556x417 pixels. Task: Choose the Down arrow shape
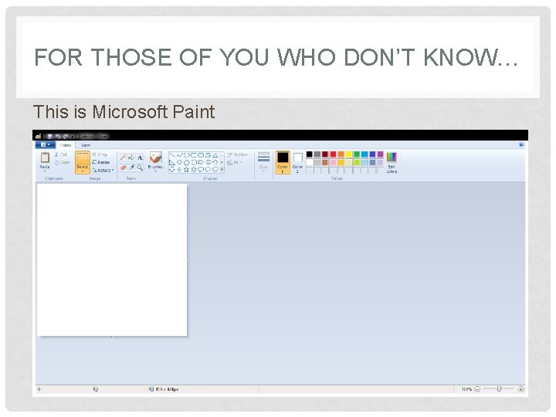click(x=171, y=169)
